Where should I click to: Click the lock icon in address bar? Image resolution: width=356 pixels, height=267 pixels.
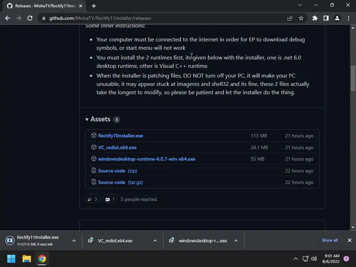tap(44, 18)
